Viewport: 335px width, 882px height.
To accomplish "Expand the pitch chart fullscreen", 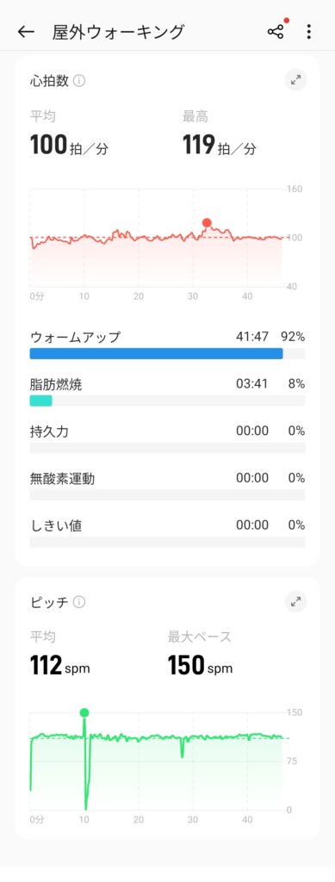I will pyautogui.click(x=295, y=602).
